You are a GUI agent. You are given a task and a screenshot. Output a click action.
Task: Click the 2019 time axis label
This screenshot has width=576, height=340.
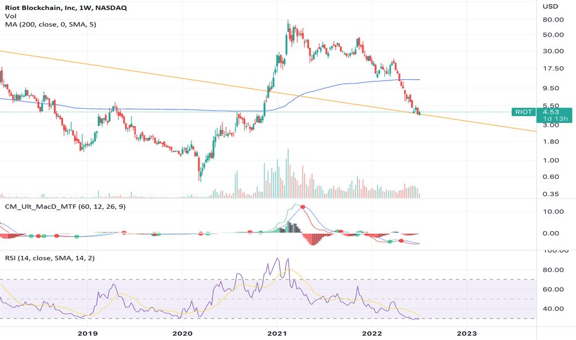click(87, 334)
